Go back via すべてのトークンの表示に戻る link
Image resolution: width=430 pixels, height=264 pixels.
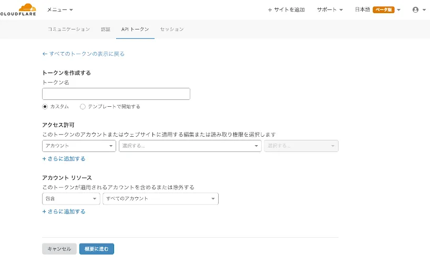[84, 54]
